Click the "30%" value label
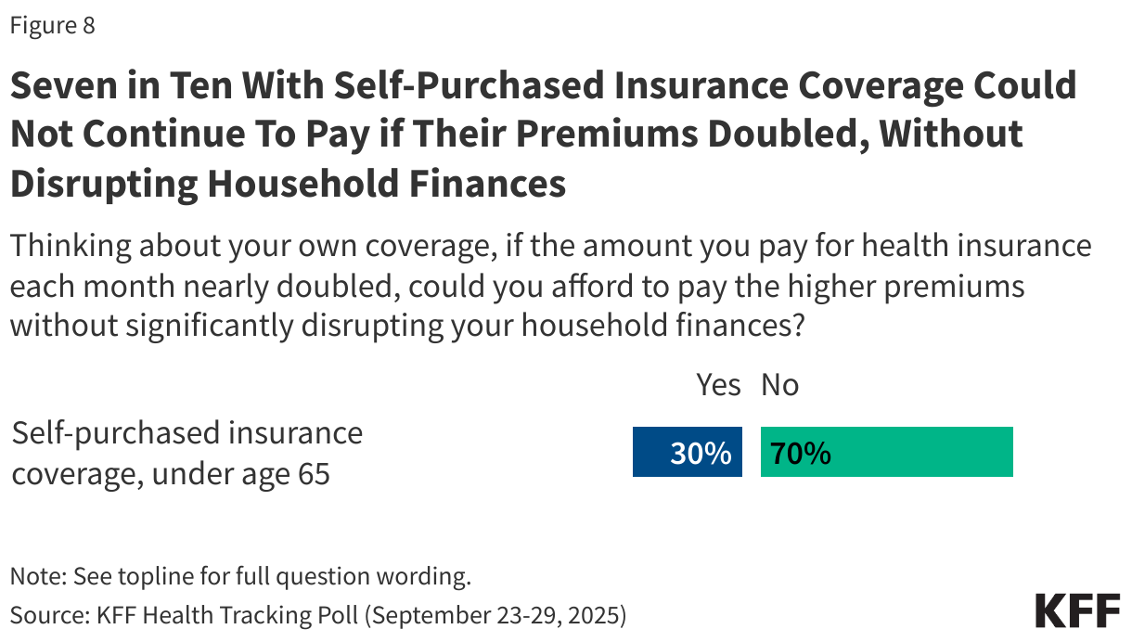Viewport: 1132px width, 642px height. (x=701, y=453)
